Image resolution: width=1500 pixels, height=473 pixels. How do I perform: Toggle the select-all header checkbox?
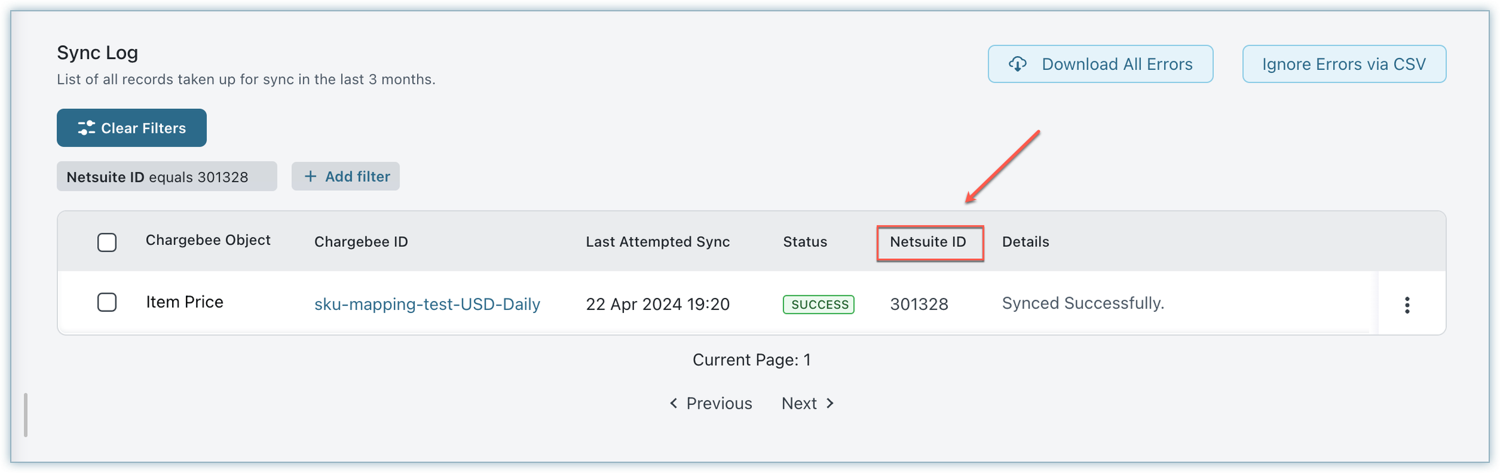pyautogui.click(x=107, y=242)
